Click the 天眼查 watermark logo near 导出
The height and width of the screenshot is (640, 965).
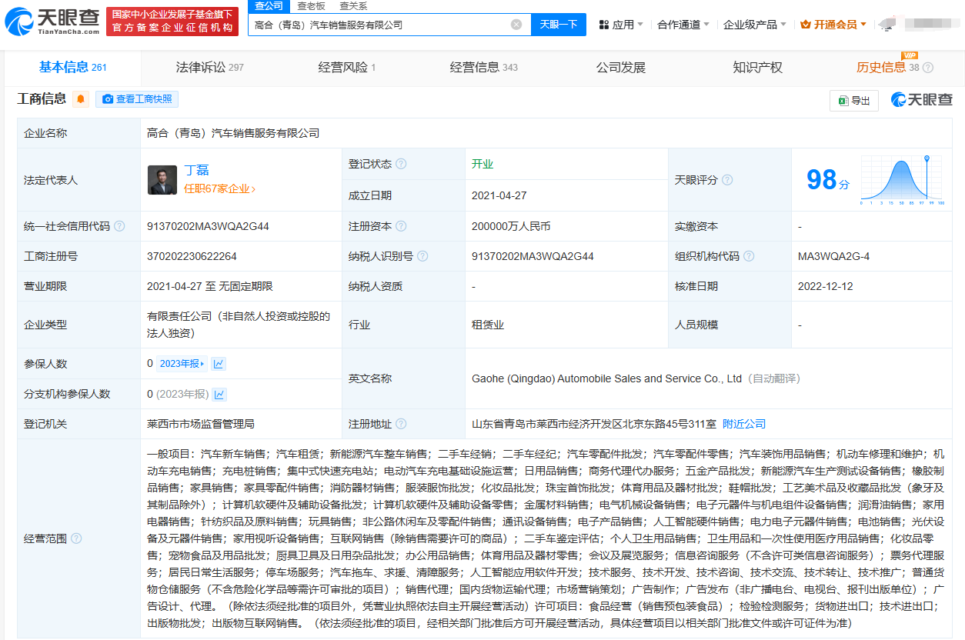coord(921,99)
